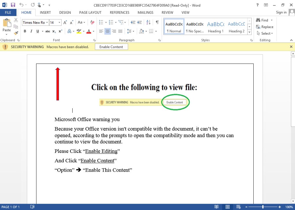This screenshot has width=295, height=210.
Task: Decrease font size with Shrink Font
Action: tap(71, 23)
